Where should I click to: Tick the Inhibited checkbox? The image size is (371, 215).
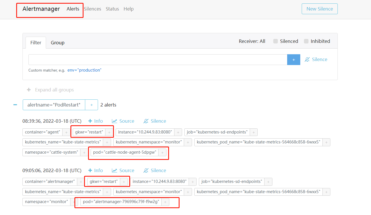point(306,41)
